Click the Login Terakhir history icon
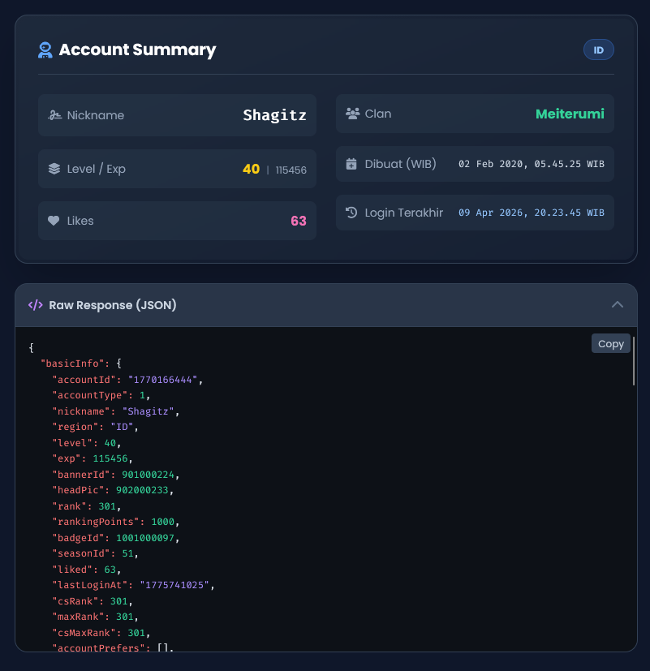 coord(351,213)
